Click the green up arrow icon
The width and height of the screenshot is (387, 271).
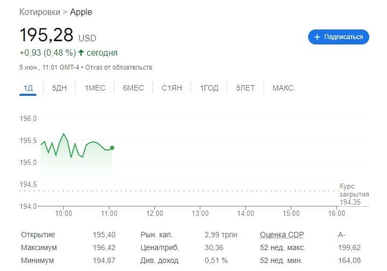81,52
